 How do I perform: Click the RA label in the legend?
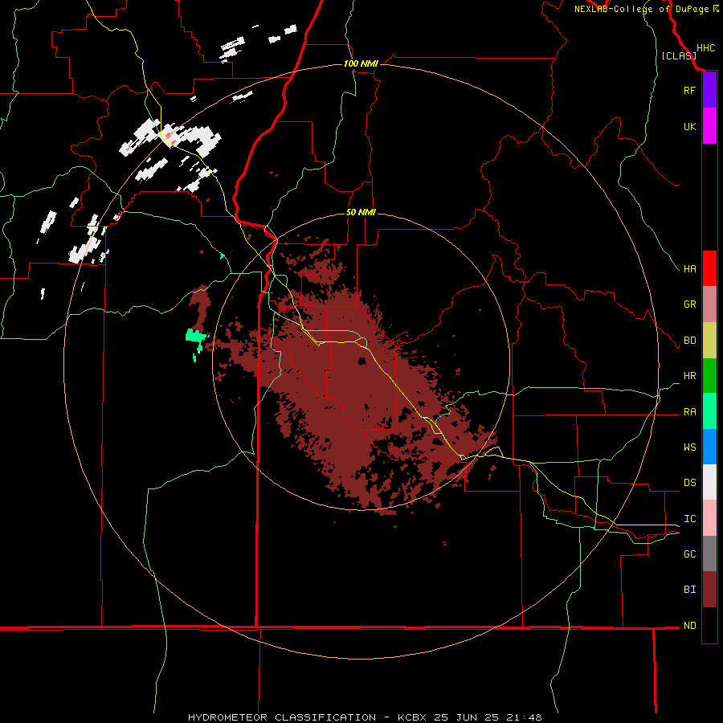tap(689, 412)
